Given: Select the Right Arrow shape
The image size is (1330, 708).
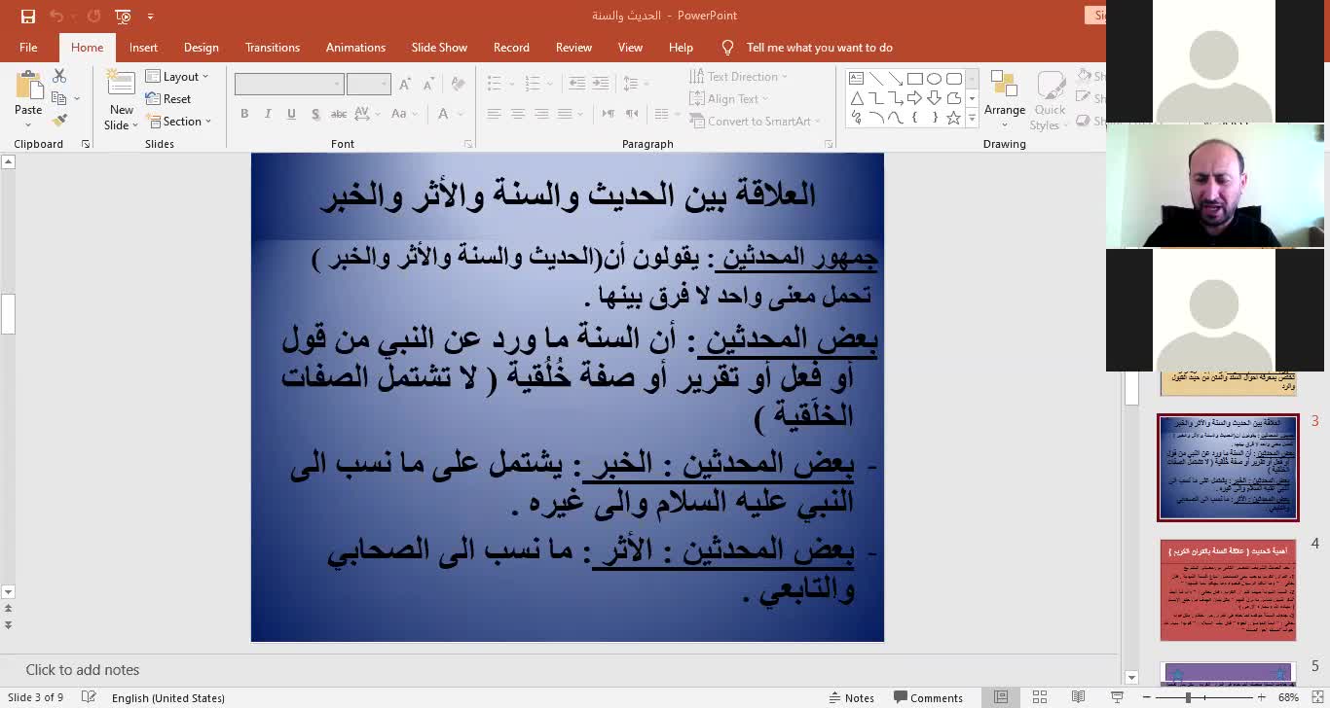Looking at the screenshot, I should [x=915, y=98].
